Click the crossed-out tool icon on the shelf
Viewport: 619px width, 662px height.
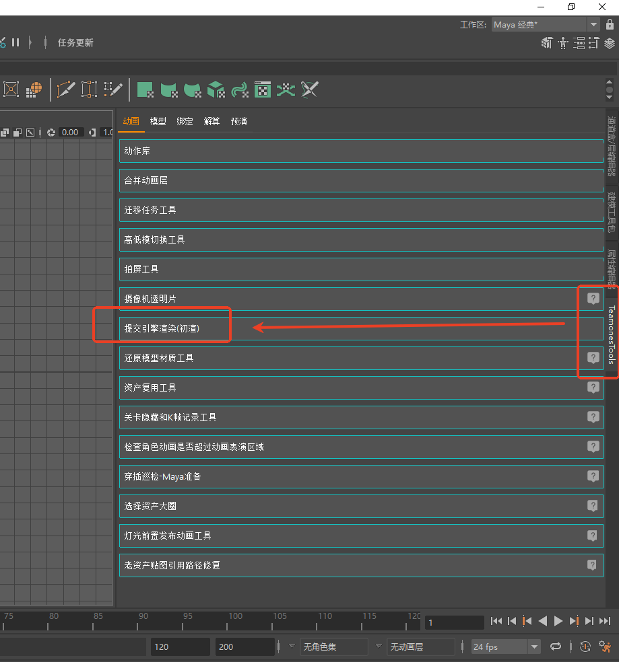coord(309,89)
